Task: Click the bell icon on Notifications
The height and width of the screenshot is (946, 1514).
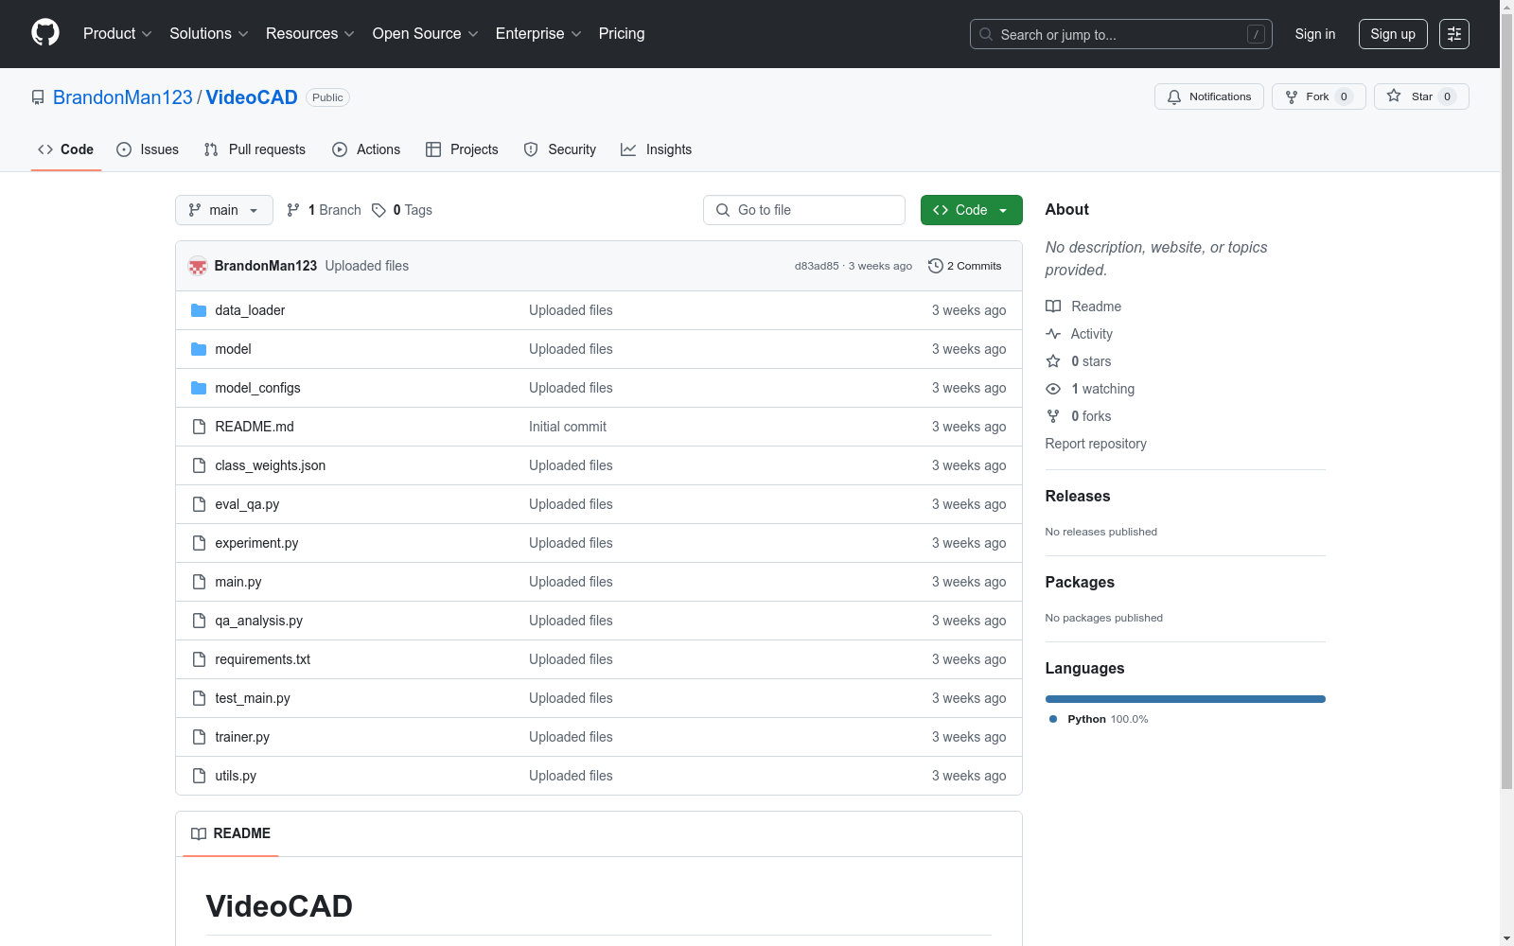Action: point(1174,96)
